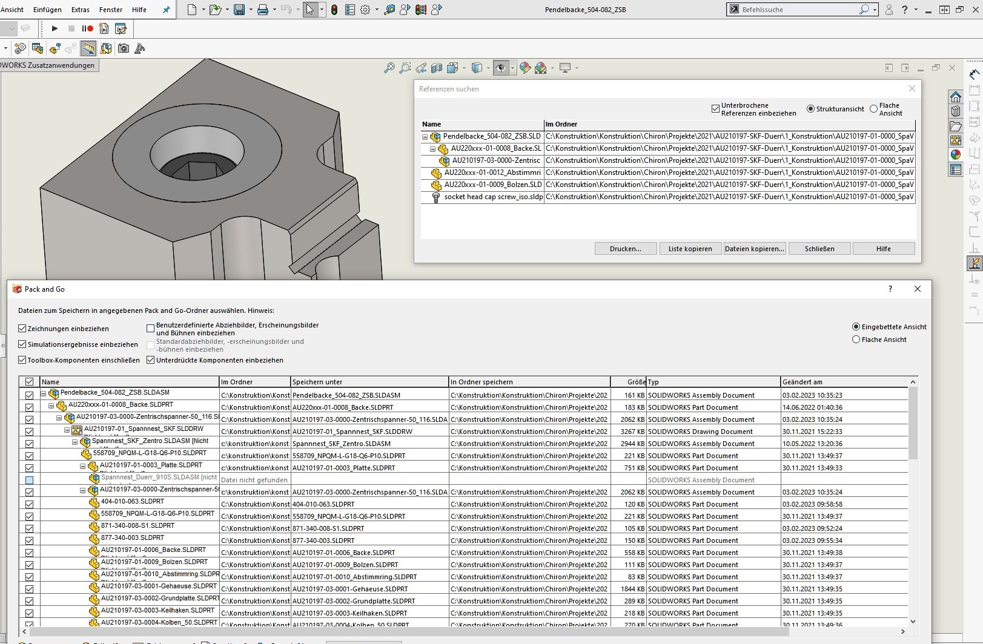Click the Zoom to Fit icon
Screen dimensions: 983x644
389,68
